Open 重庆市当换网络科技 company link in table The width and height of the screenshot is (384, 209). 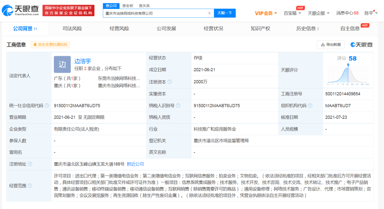pos(119,86)
